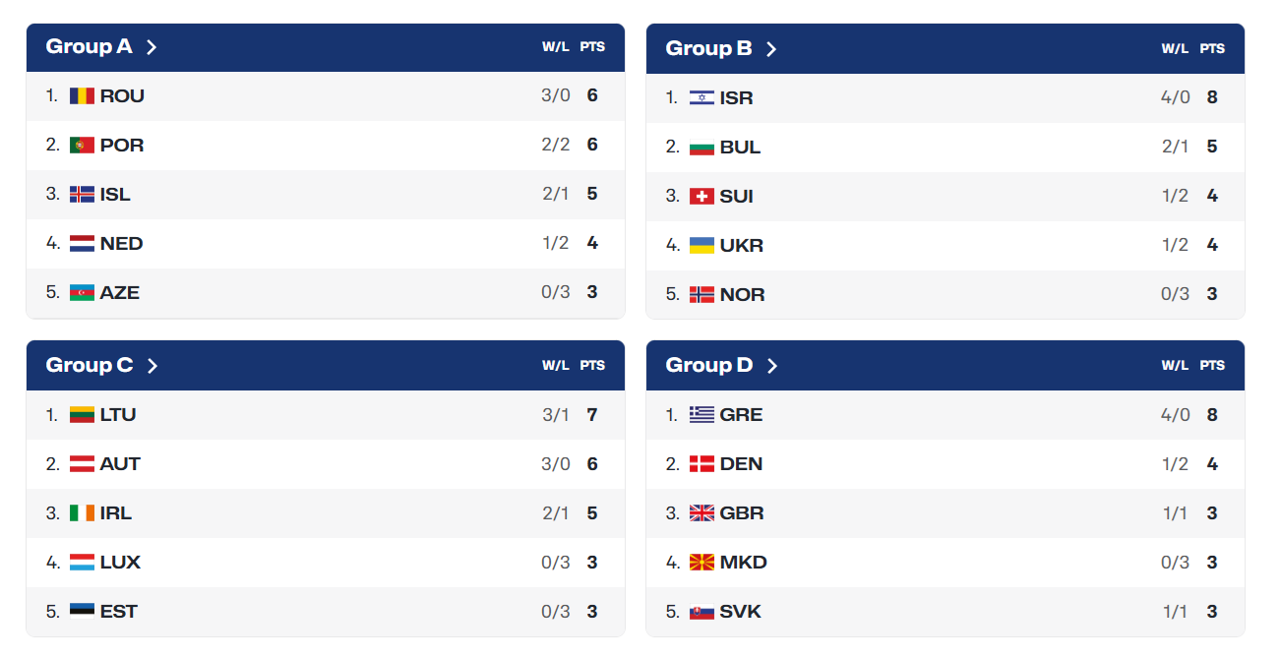
Task: Select the DEN team row
Action: point(945,464)
